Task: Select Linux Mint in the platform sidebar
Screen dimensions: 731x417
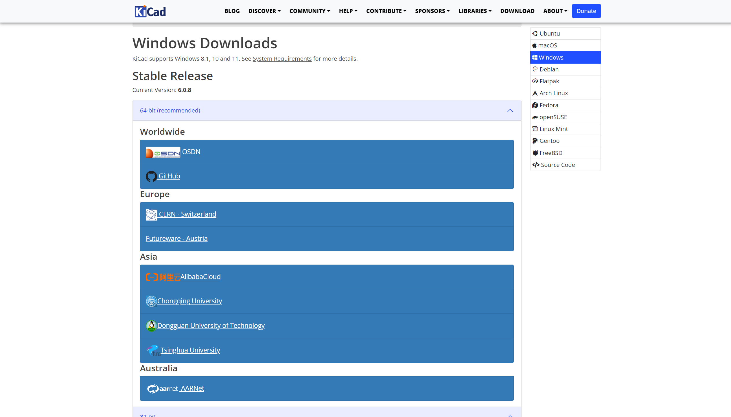Action: pyautogui.click(x=565, y=129)
